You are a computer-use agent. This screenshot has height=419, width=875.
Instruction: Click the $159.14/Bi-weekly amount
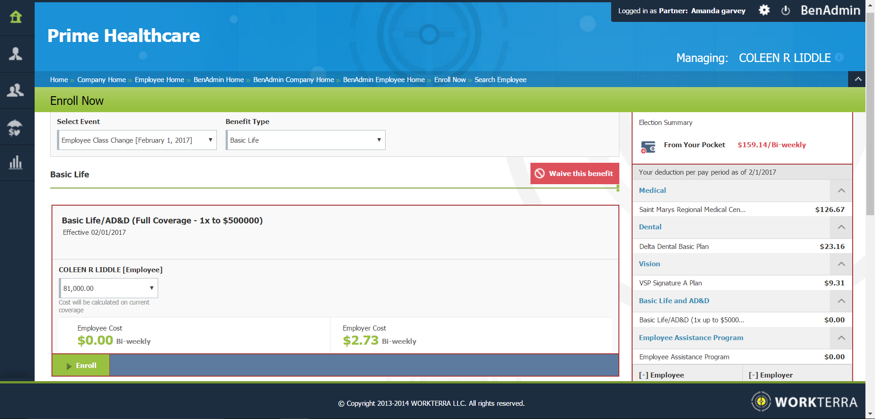coord(772,145)
